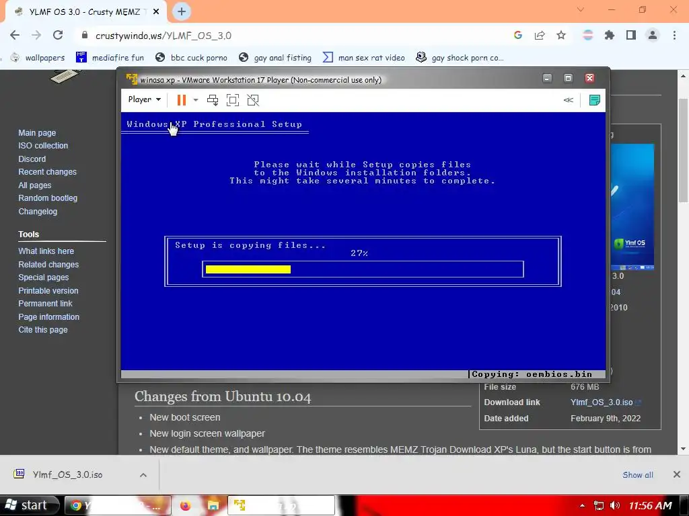Screen dimensions: 689x516
Task: Open Special pages link
Action: pyautogui.click(x=44, y=277)
